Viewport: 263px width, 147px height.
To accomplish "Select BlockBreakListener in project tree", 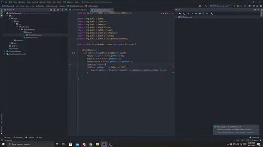I will tap(35, 35).
